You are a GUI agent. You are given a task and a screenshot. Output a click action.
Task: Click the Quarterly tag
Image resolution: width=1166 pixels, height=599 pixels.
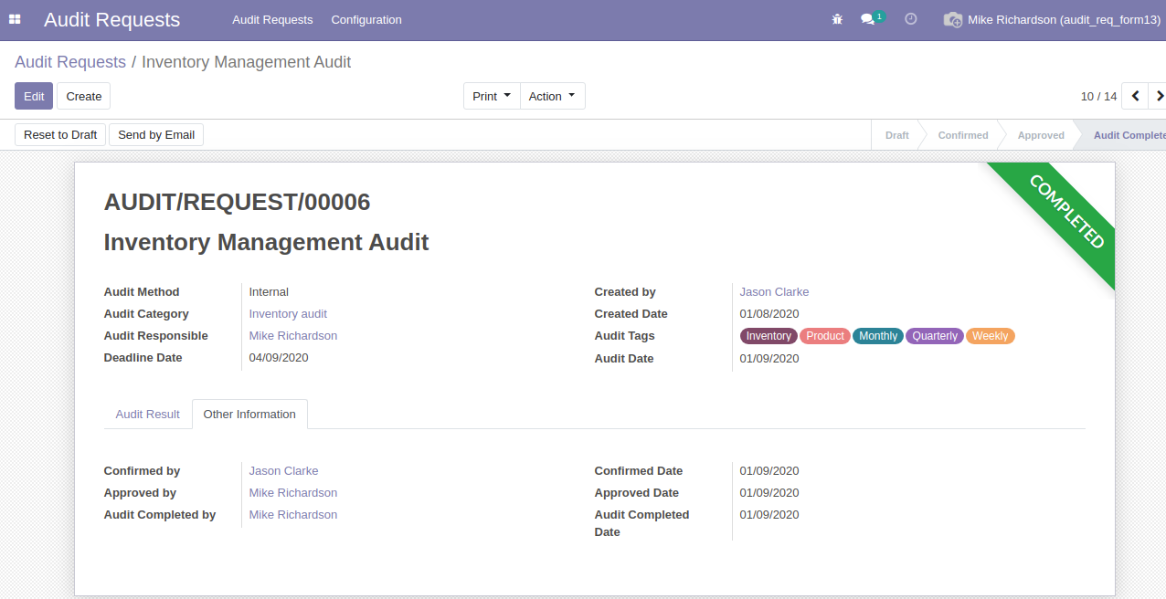(x=935, y=336)
